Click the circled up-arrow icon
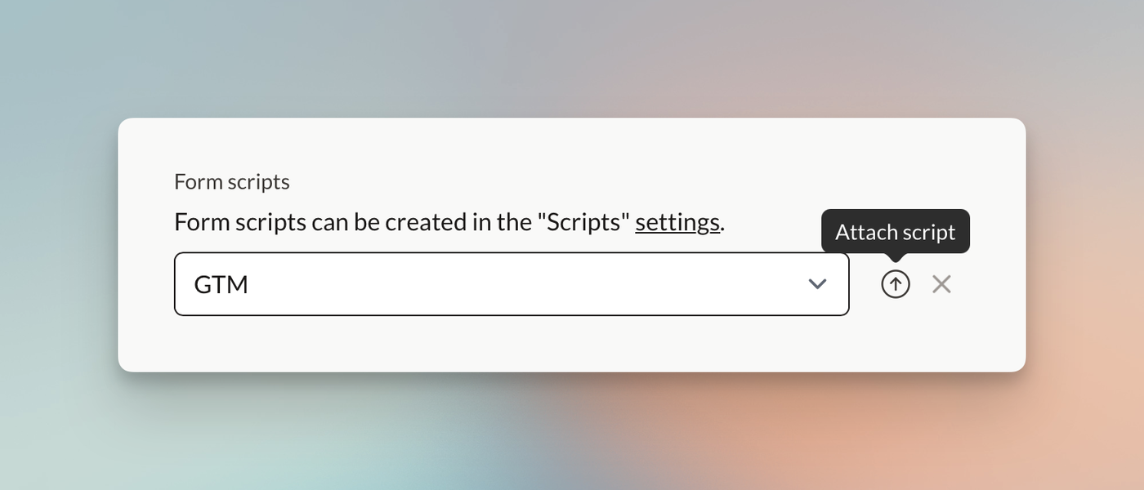The image size is (1144, 490). pyautogui.click(x=895, y=284)
